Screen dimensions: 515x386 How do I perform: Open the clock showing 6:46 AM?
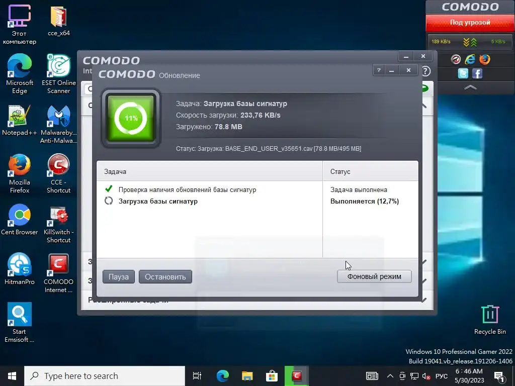pyautogui.click(x=469, y=376)
